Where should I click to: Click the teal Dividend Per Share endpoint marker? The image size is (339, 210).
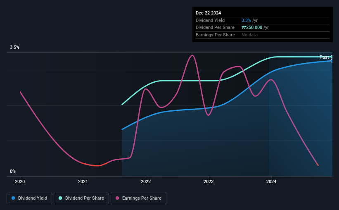332,57
